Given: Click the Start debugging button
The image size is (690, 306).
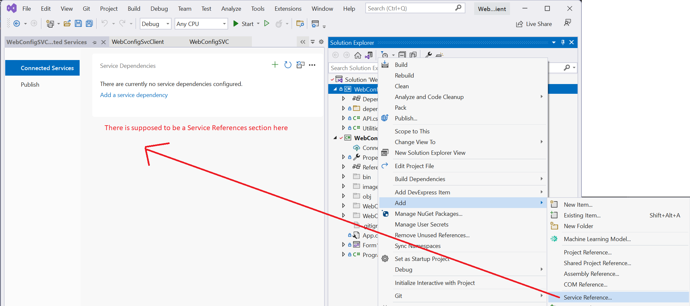Looking at the screenshot, I should (x=243, y=24).
